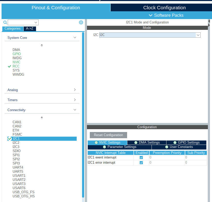Expand the Analog category

[75, 90]
